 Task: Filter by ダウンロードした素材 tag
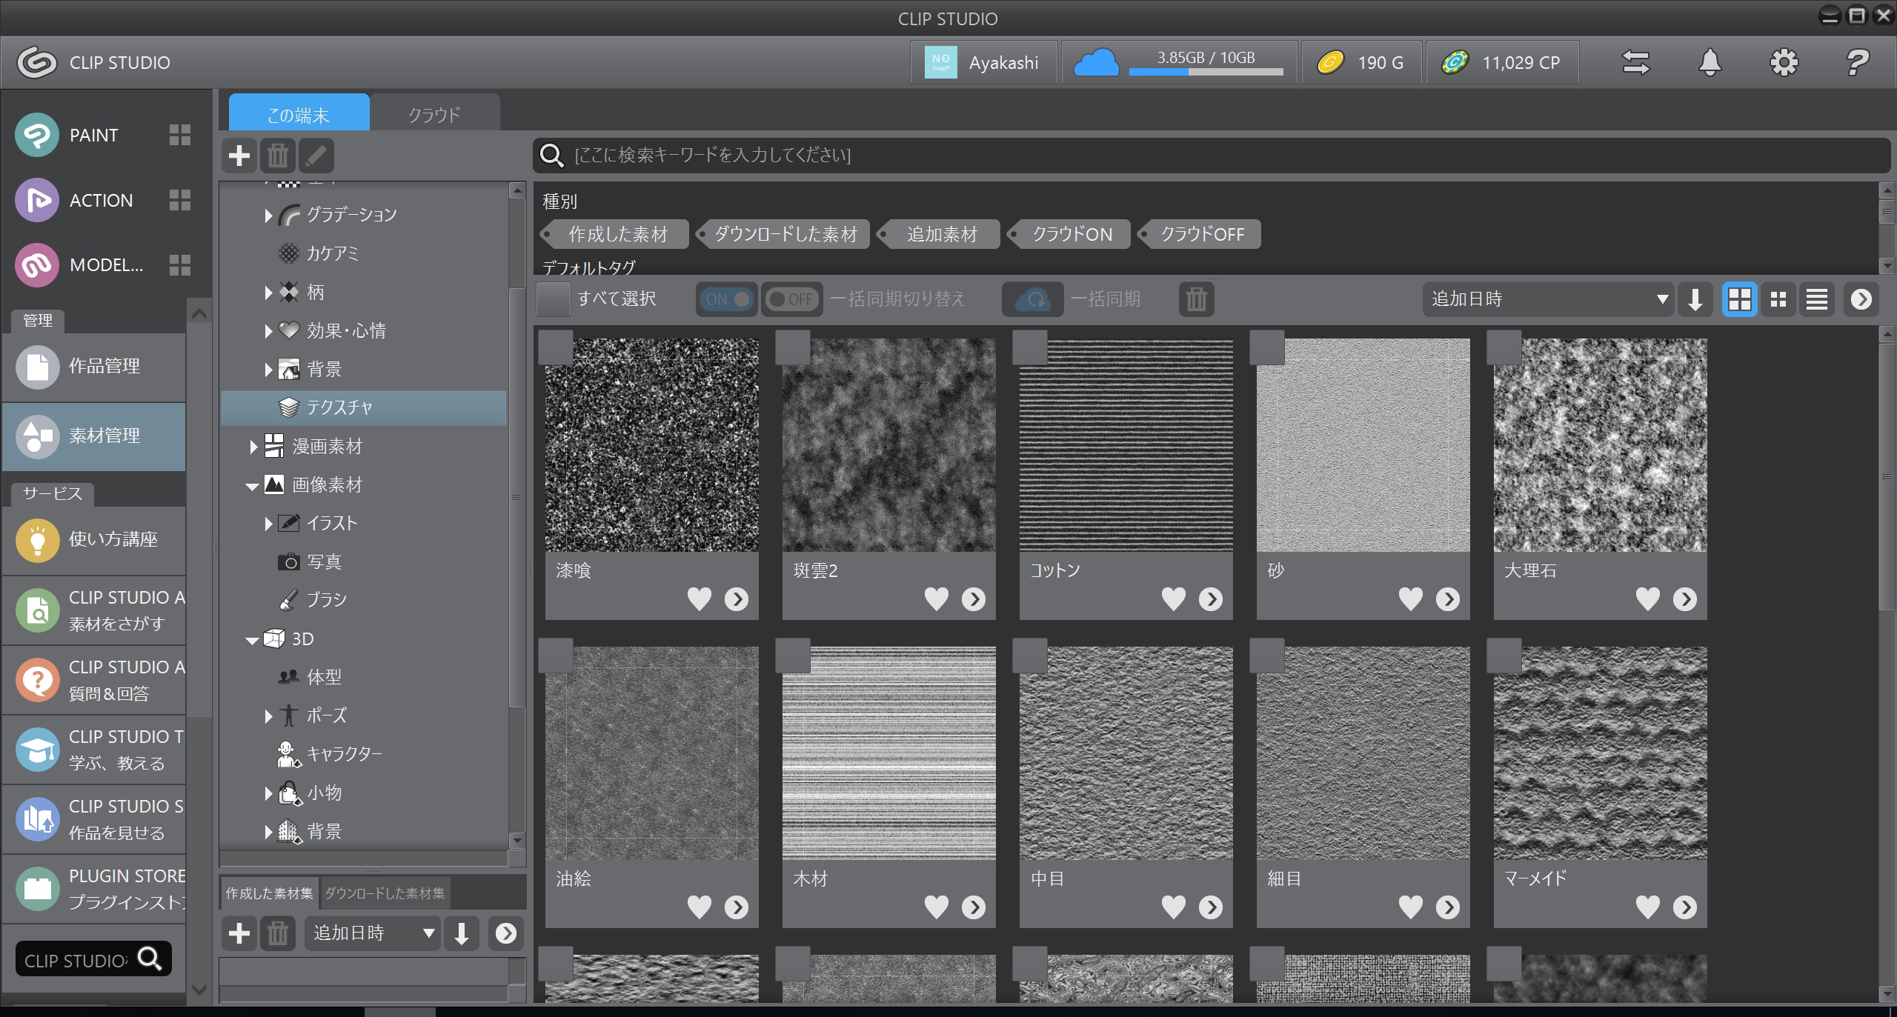785,234
